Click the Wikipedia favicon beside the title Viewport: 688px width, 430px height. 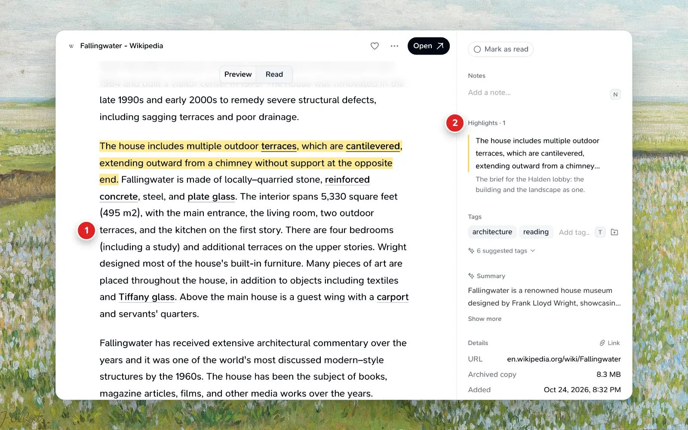click(71, 46)
